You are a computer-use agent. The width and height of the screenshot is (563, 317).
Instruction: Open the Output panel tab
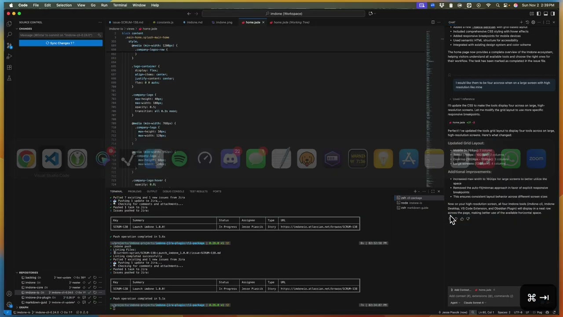152,191
